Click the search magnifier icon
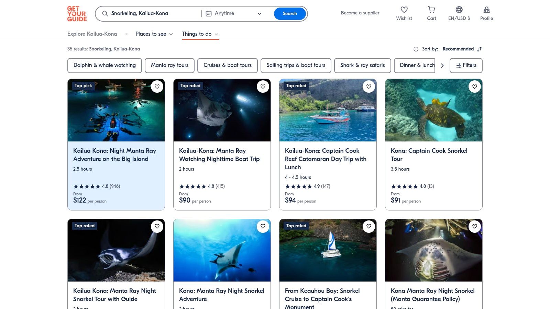The height and width of the screenshot is (309, 550). (105, 14)
